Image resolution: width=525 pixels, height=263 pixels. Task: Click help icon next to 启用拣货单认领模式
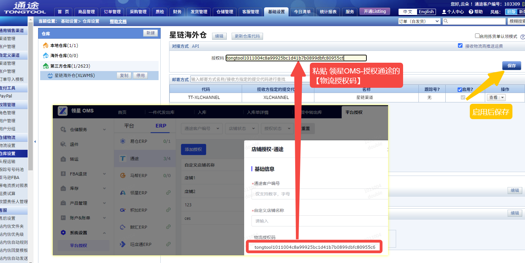pos(523,37)
